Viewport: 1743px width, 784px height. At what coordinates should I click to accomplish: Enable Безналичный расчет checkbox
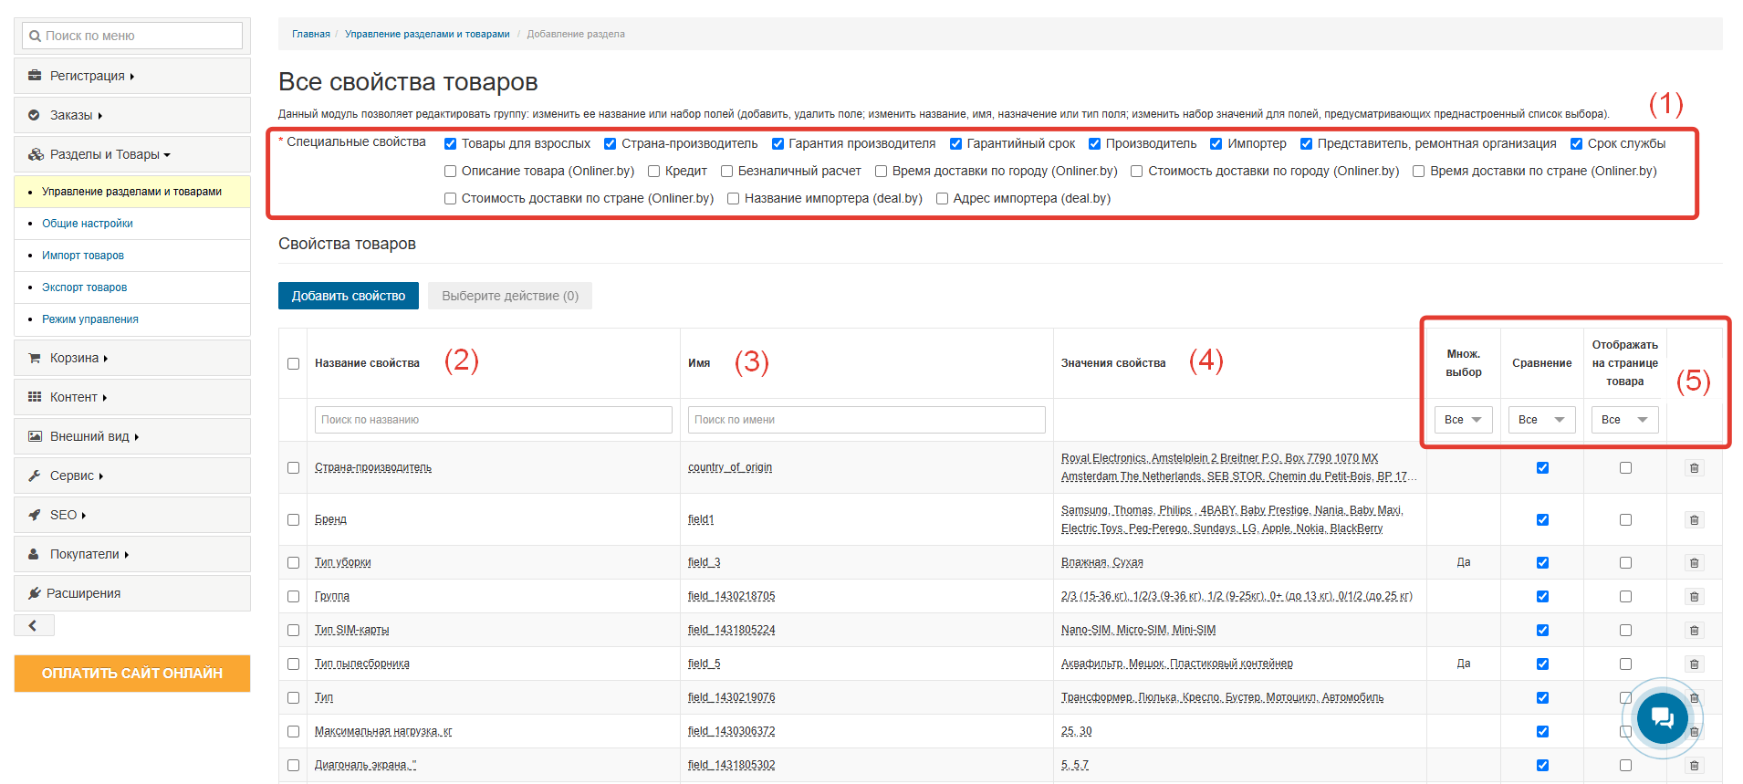(x=726, y=172)
